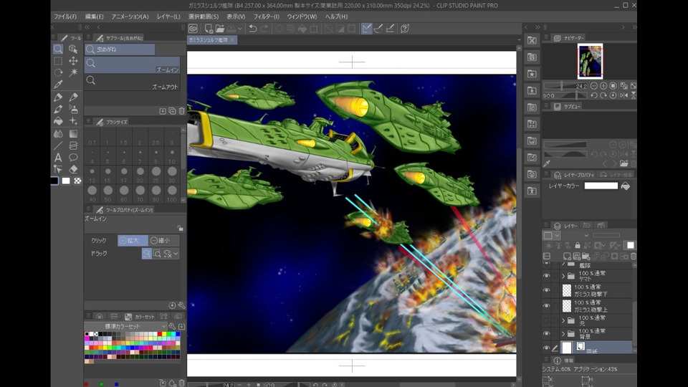Select the Eyedropper tool

[x=58, y=85]
